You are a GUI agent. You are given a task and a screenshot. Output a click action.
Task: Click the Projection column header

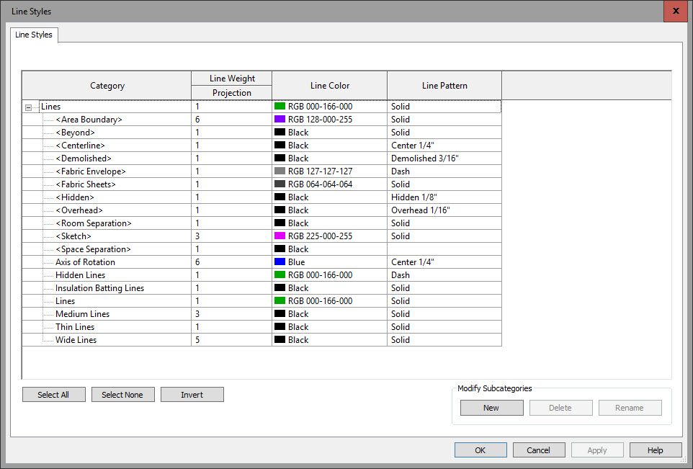click(231, 93)
